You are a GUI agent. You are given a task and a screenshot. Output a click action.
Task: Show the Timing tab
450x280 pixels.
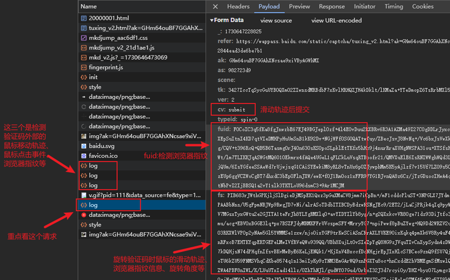point(394,7)
